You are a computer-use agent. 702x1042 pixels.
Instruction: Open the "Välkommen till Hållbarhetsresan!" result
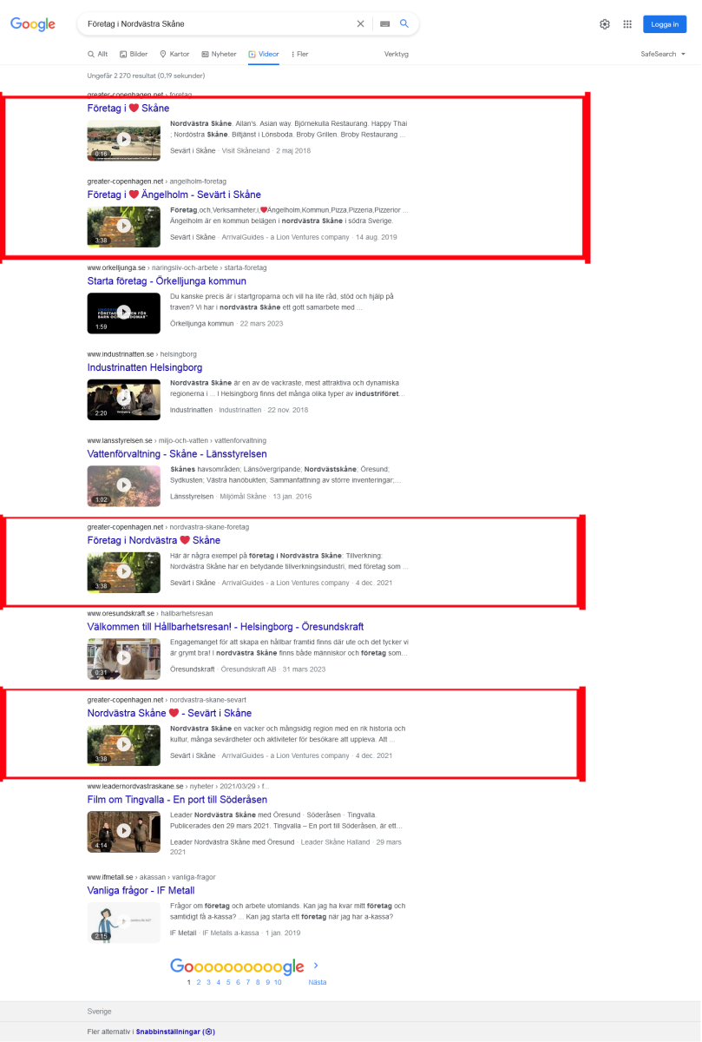[x=226, y=627]
